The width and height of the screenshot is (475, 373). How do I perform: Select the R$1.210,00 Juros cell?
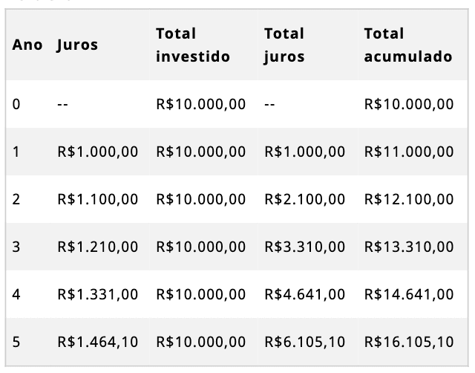[97, 247]
